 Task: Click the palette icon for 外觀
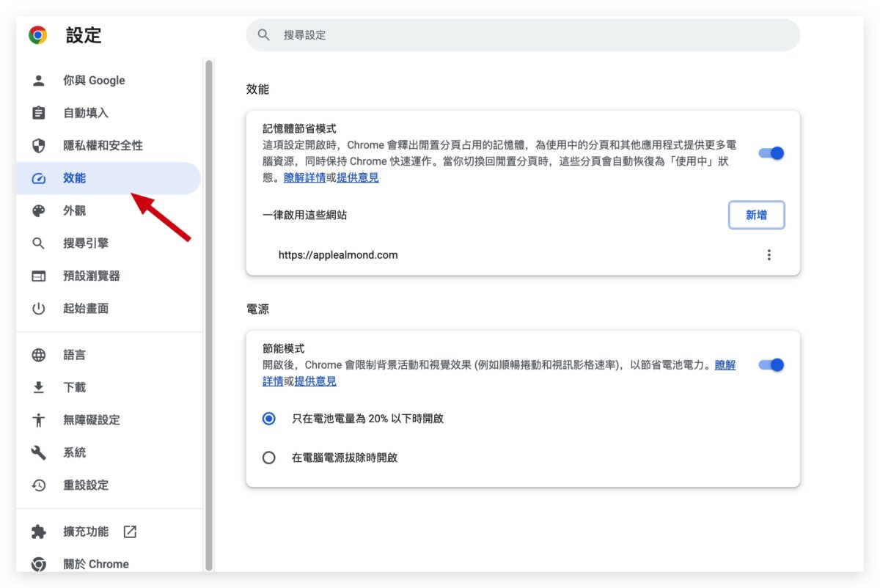click(x=39, y=211)
